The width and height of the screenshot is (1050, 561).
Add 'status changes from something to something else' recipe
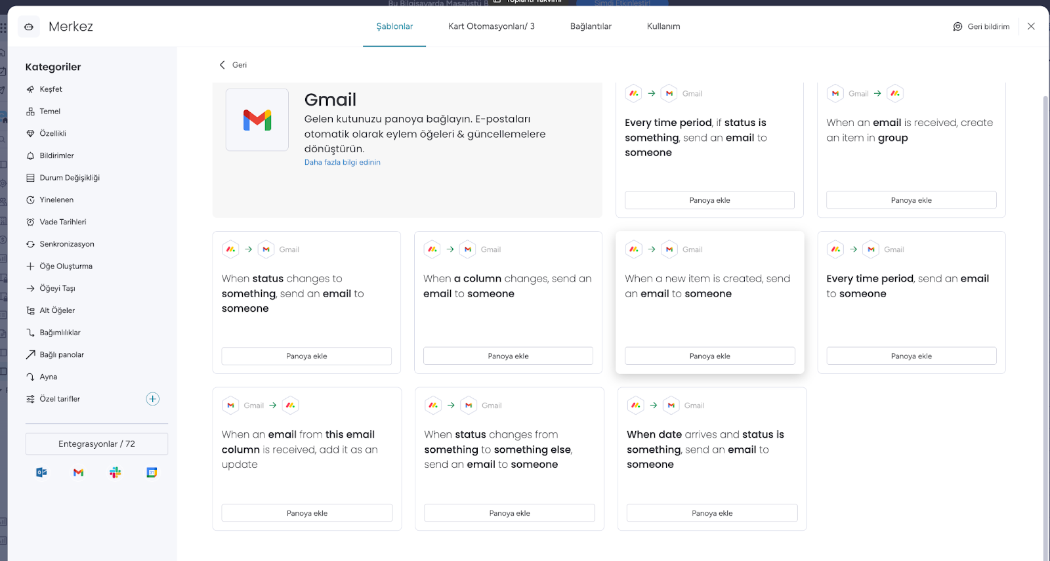pyautogui.click(x=509, y=513)
